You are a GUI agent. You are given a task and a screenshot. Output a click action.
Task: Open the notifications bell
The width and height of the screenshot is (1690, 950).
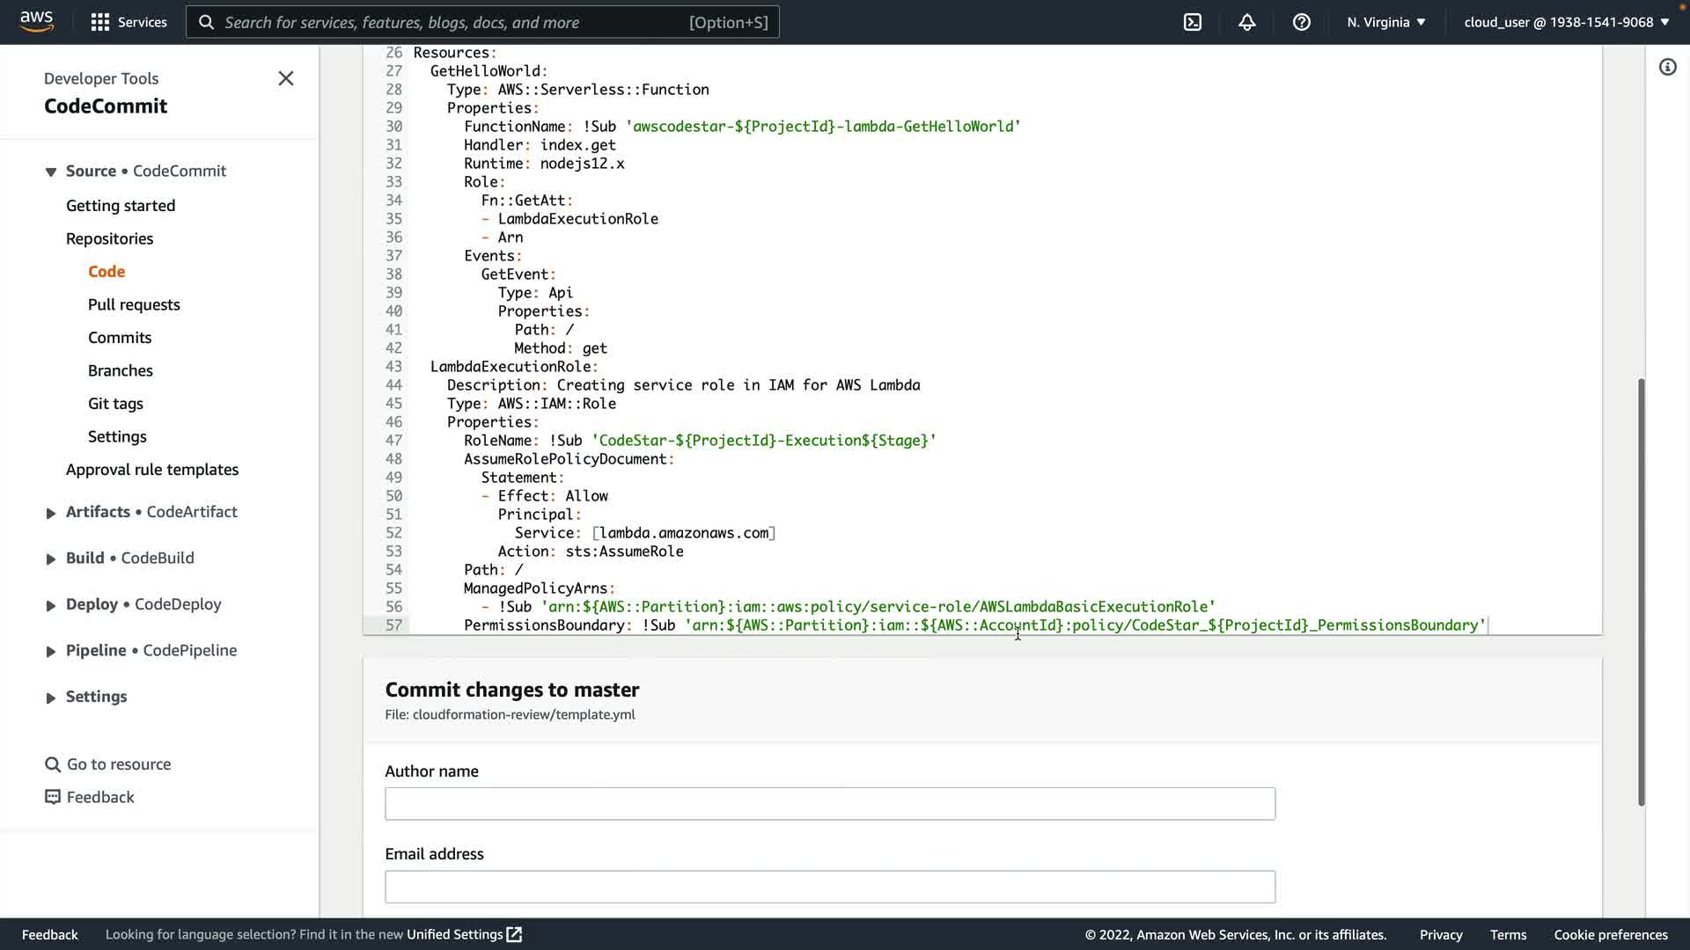pos(1246,22)
